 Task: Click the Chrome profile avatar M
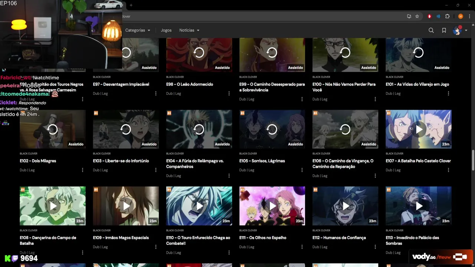click(x=461, y=16)
